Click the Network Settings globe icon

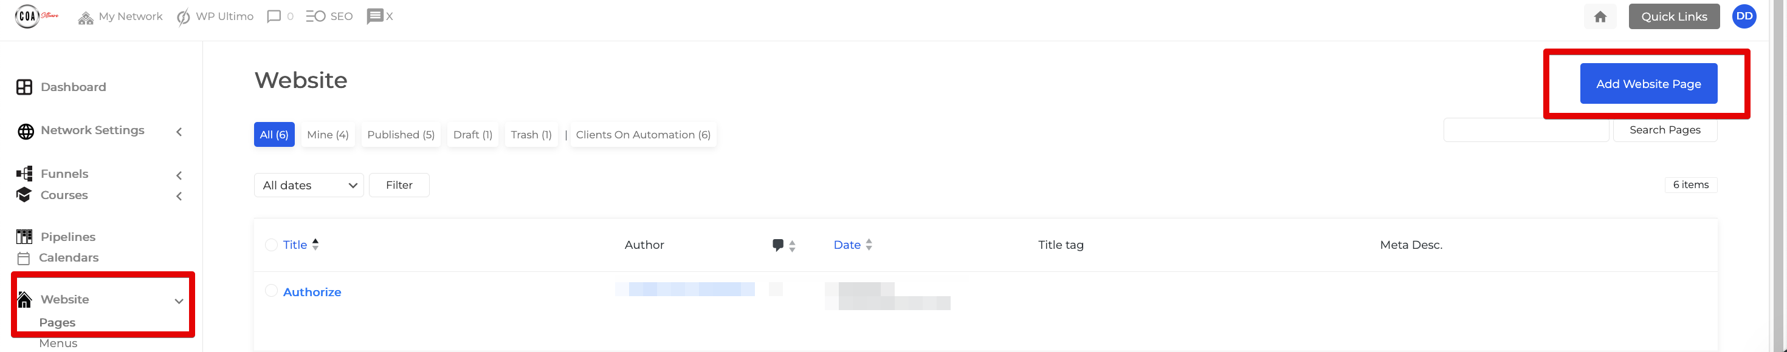(26, 131)
